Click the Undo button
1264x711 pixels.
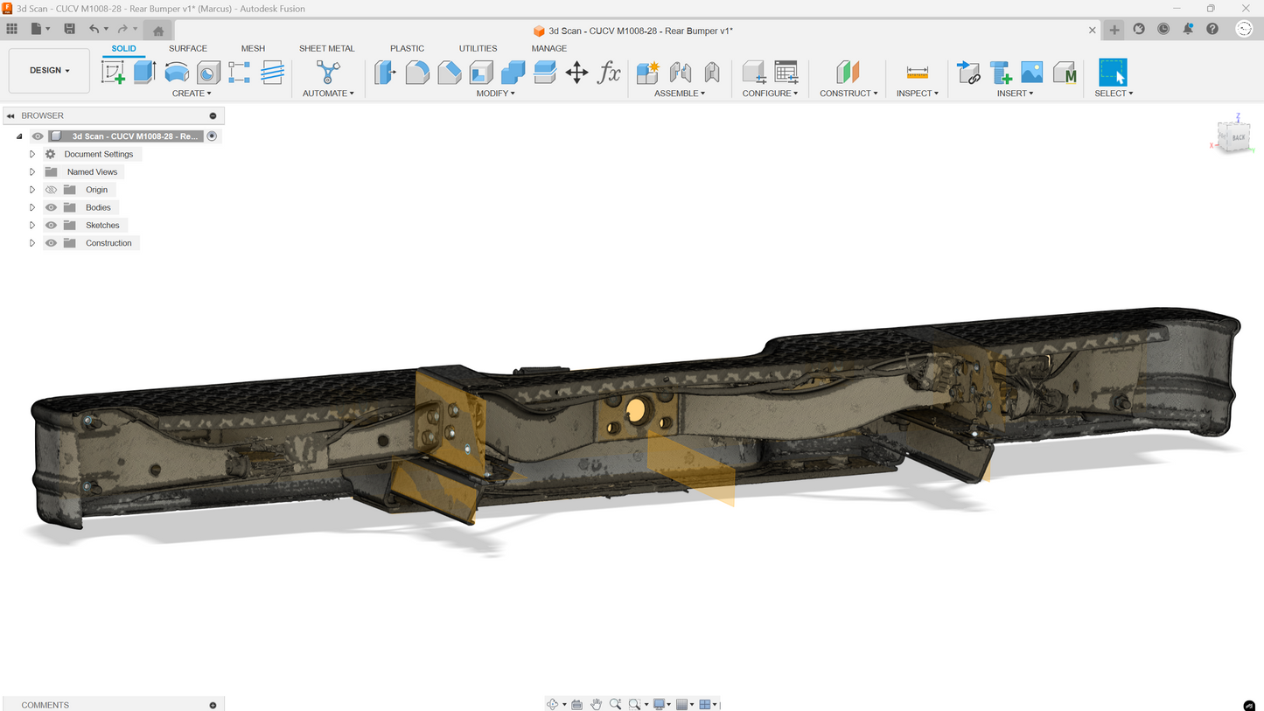(x=94, y=29)
